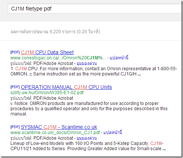This screenshot has width=183, height=158.
Task: Click the PDF/Adobe Acrobat format line under conestogac
Action: (x=42, y=63)
